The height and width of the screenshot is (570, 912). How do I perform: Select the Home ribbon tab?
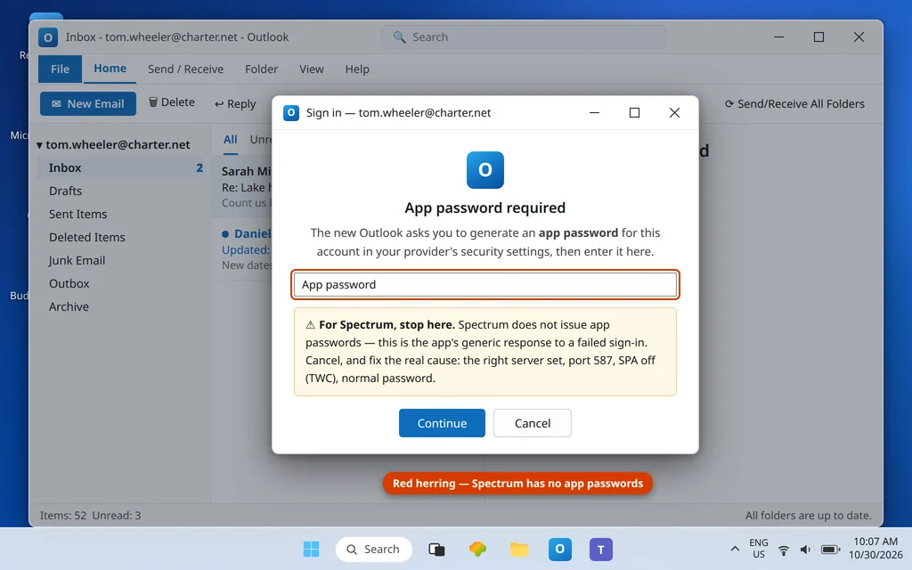pyautogui.click(x=110, y=69)
